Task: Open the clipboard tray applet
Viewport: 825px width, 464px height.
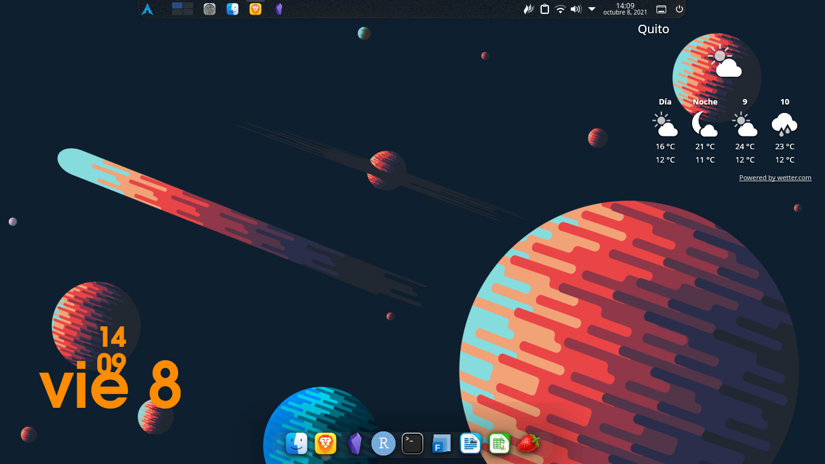Action: pos(544,9)
